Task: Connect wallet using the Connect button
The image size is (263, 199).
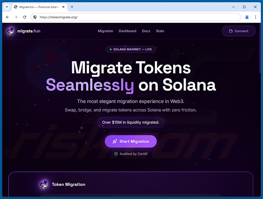Action: pyautogui.click(x=238, y=31)
